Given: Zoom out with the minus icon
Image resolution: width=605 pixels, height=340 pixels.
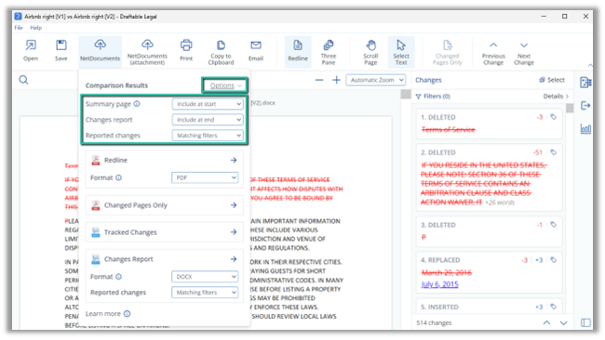Looking at the screenshot, I should coord(319,80).
